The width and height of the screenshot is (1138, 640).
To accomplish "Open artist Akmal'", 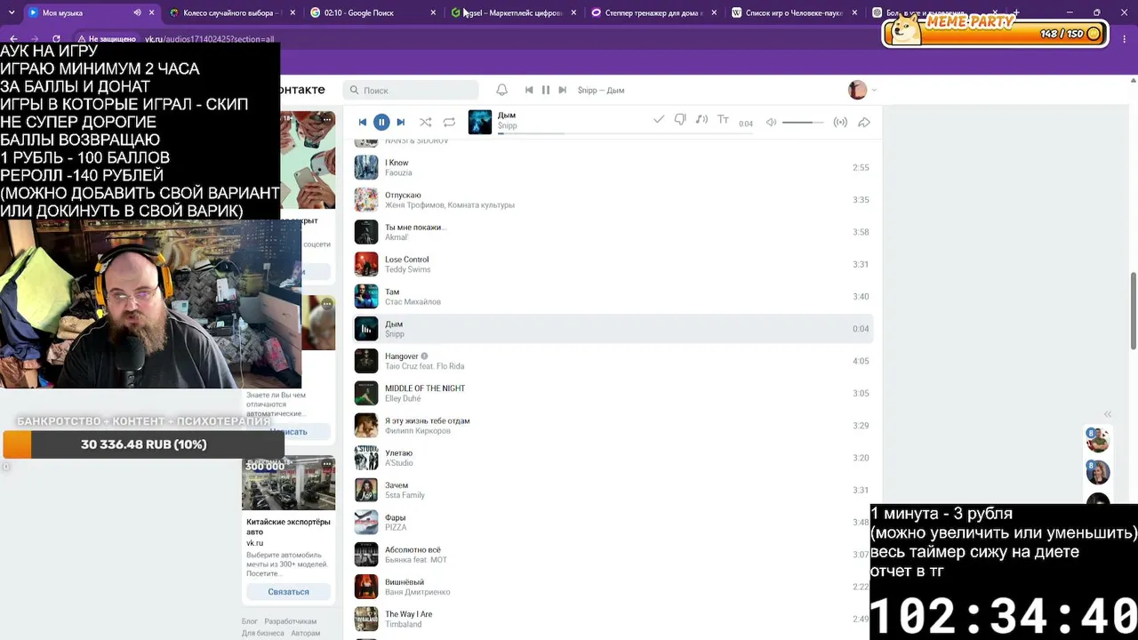I will (x=397, y=237).
